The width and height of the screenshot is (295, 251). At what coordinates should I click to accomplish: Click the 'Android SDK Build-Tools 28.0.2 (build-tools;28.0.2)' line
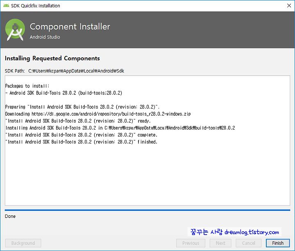coord(64,93)
